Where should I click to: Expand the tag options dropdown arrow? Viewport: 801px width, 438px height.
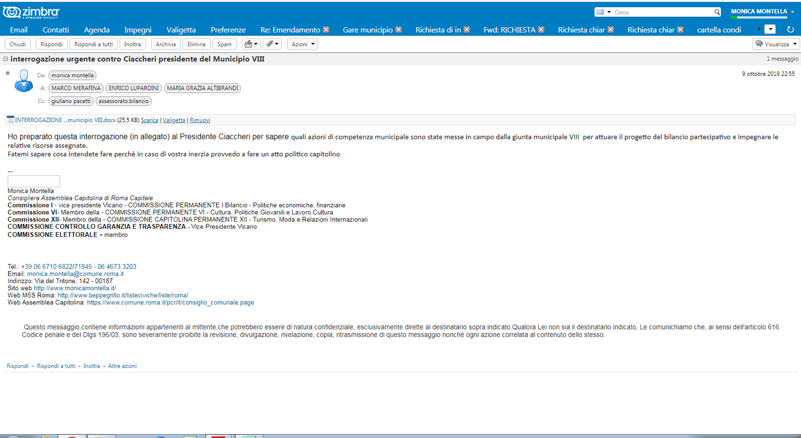277,44
